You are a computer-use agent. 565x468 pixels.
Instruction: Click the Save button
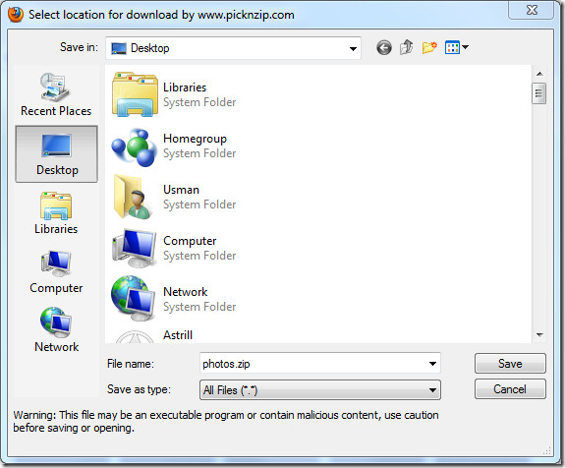(x=510, y=364)
